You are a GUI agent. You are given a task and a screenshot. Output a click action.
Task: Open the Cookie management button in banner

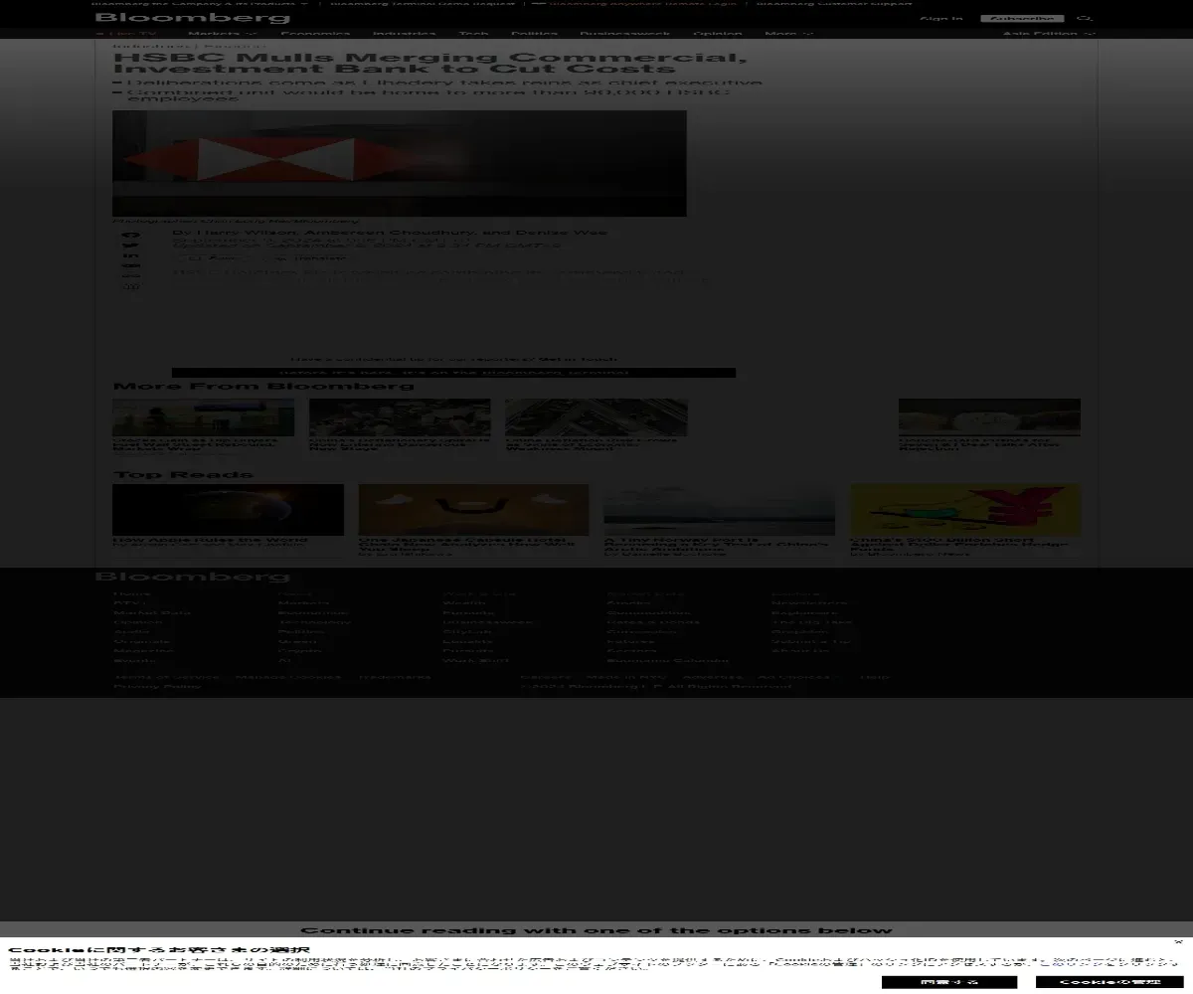(x=1109, y=982)
